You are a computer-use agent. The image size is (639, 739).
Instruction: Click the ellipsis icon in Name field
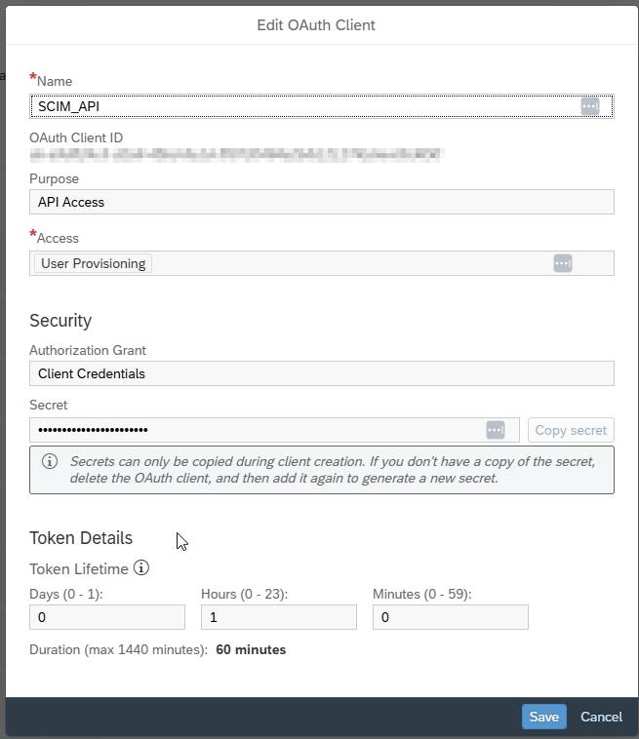tap(589, 106)
